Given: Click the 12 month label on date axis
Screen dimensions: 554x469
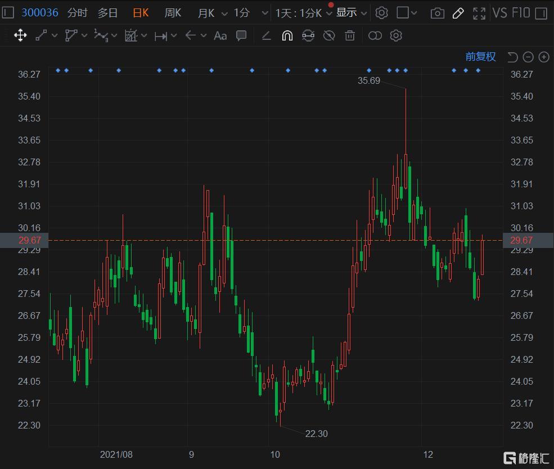Looking at the screenshot, I should click(428, 454).
